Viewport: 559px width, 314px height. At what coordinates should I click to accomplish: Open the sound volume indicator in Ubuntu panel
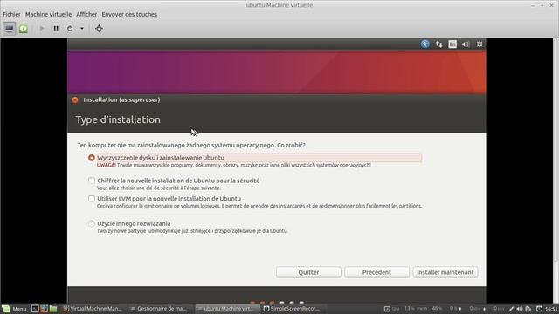466,44
